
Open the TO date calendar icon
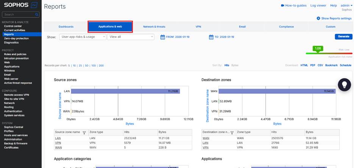[211, 37]
